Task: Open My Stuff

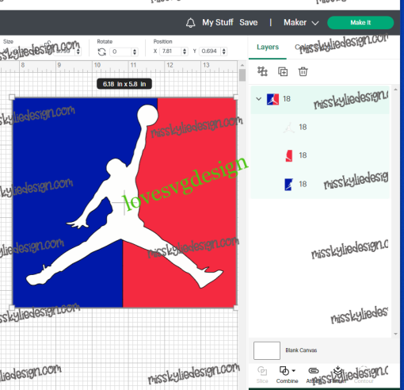Action: [218, 22]
